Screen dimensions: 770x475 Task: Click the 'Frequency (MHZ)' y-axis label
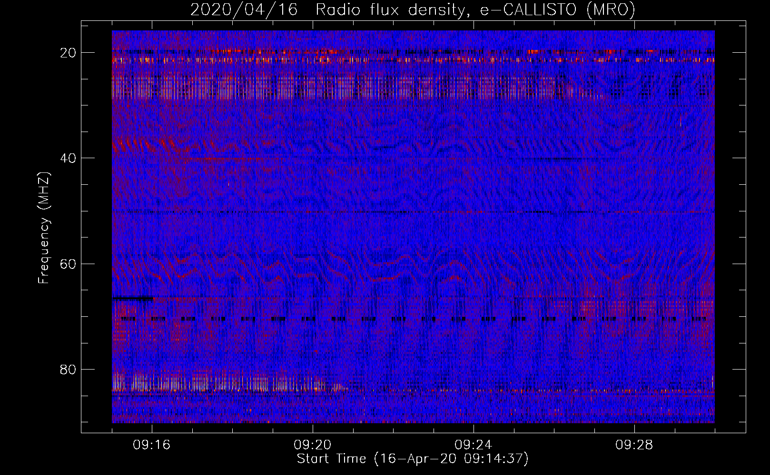pos(44,228)
